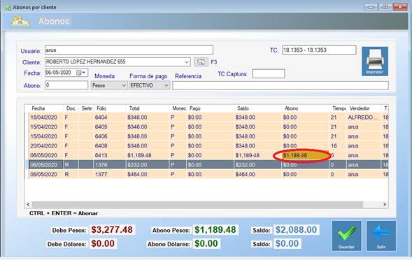Click the Guardar green checkmark button
This screenshot has height=260, width=412.
(346, 236)
